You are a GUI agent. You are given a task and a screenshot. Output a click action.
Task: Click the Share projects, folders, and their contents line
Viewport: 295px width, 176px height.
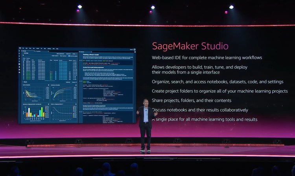click(192, 101)
